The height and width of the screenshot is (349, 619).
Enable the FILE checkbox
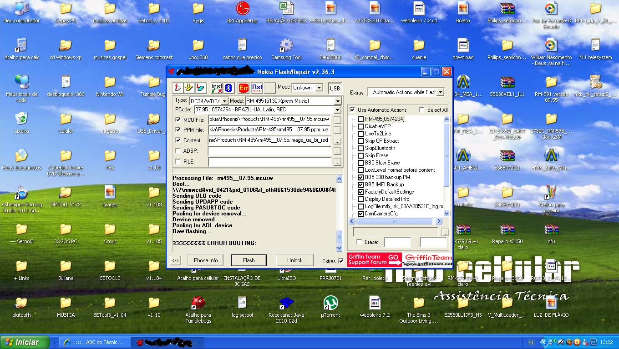click(178, 162)
